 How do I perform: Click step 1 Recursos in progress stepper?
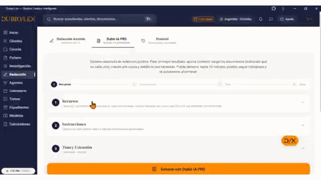pyautogui.click(x=61, y=84)
